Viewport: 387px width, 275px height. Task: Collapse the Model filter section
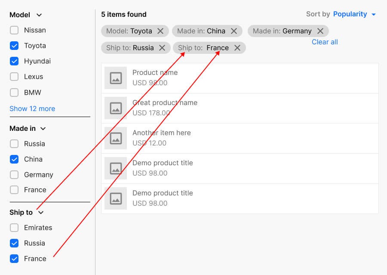pyautogui.click(x=39, y=15)
